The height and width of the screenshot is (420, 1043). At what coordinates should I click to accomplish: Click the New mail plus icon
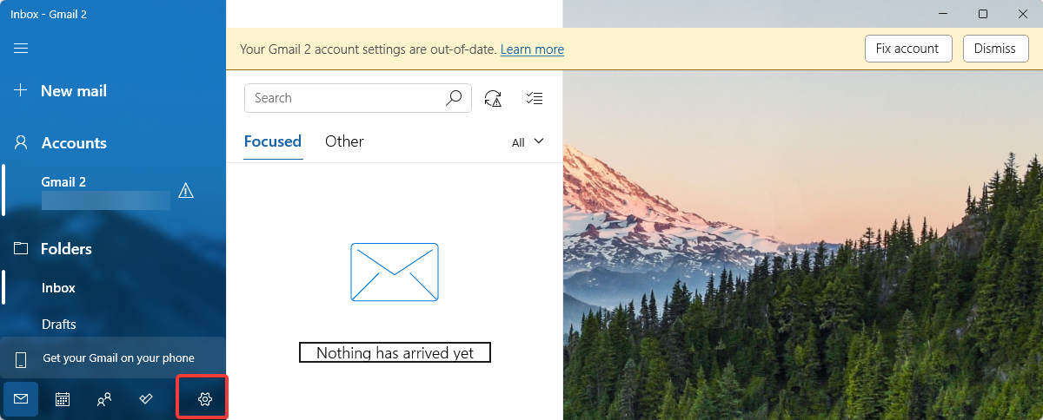click(22, 90)
